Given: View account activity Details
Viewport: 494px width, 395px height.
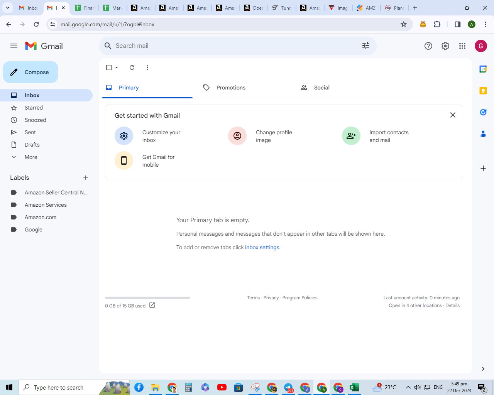Looking at the screenshot, I should [452, 306].
